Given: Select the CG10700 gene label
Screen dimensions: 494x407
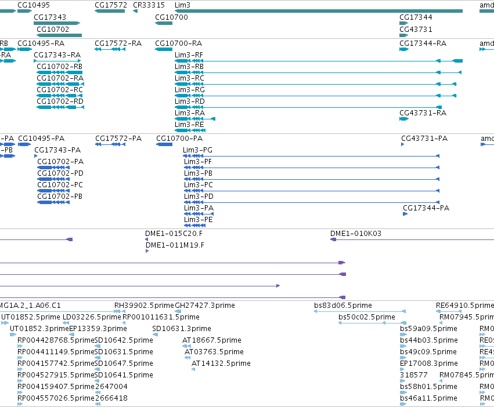Looking at the screenshot, I should pyautogui.click(x=171, y=17).
